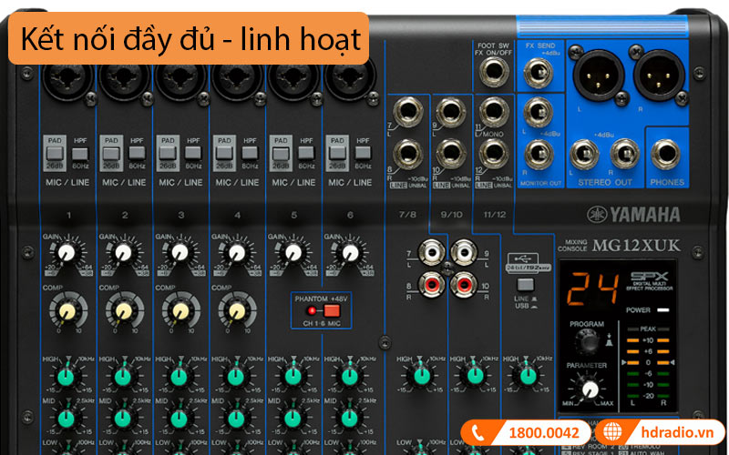Click the STEREO OUT R quarter-inch jack
The height and width of the screenshot is (455, 729).
pos(625,154)
